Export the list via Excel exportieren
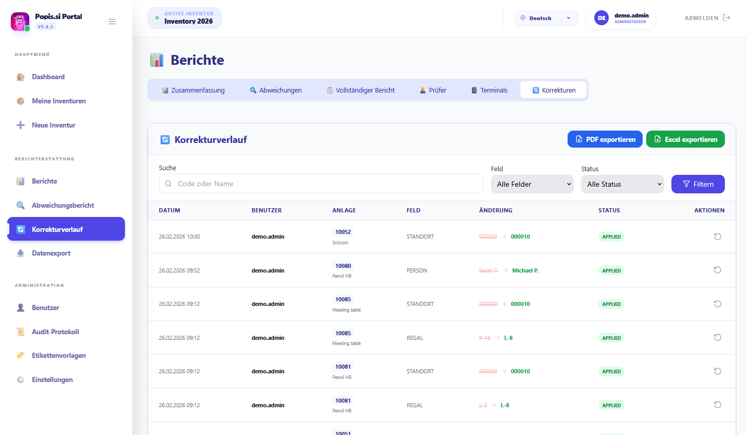The image size is (747, 435). point(685,139)
